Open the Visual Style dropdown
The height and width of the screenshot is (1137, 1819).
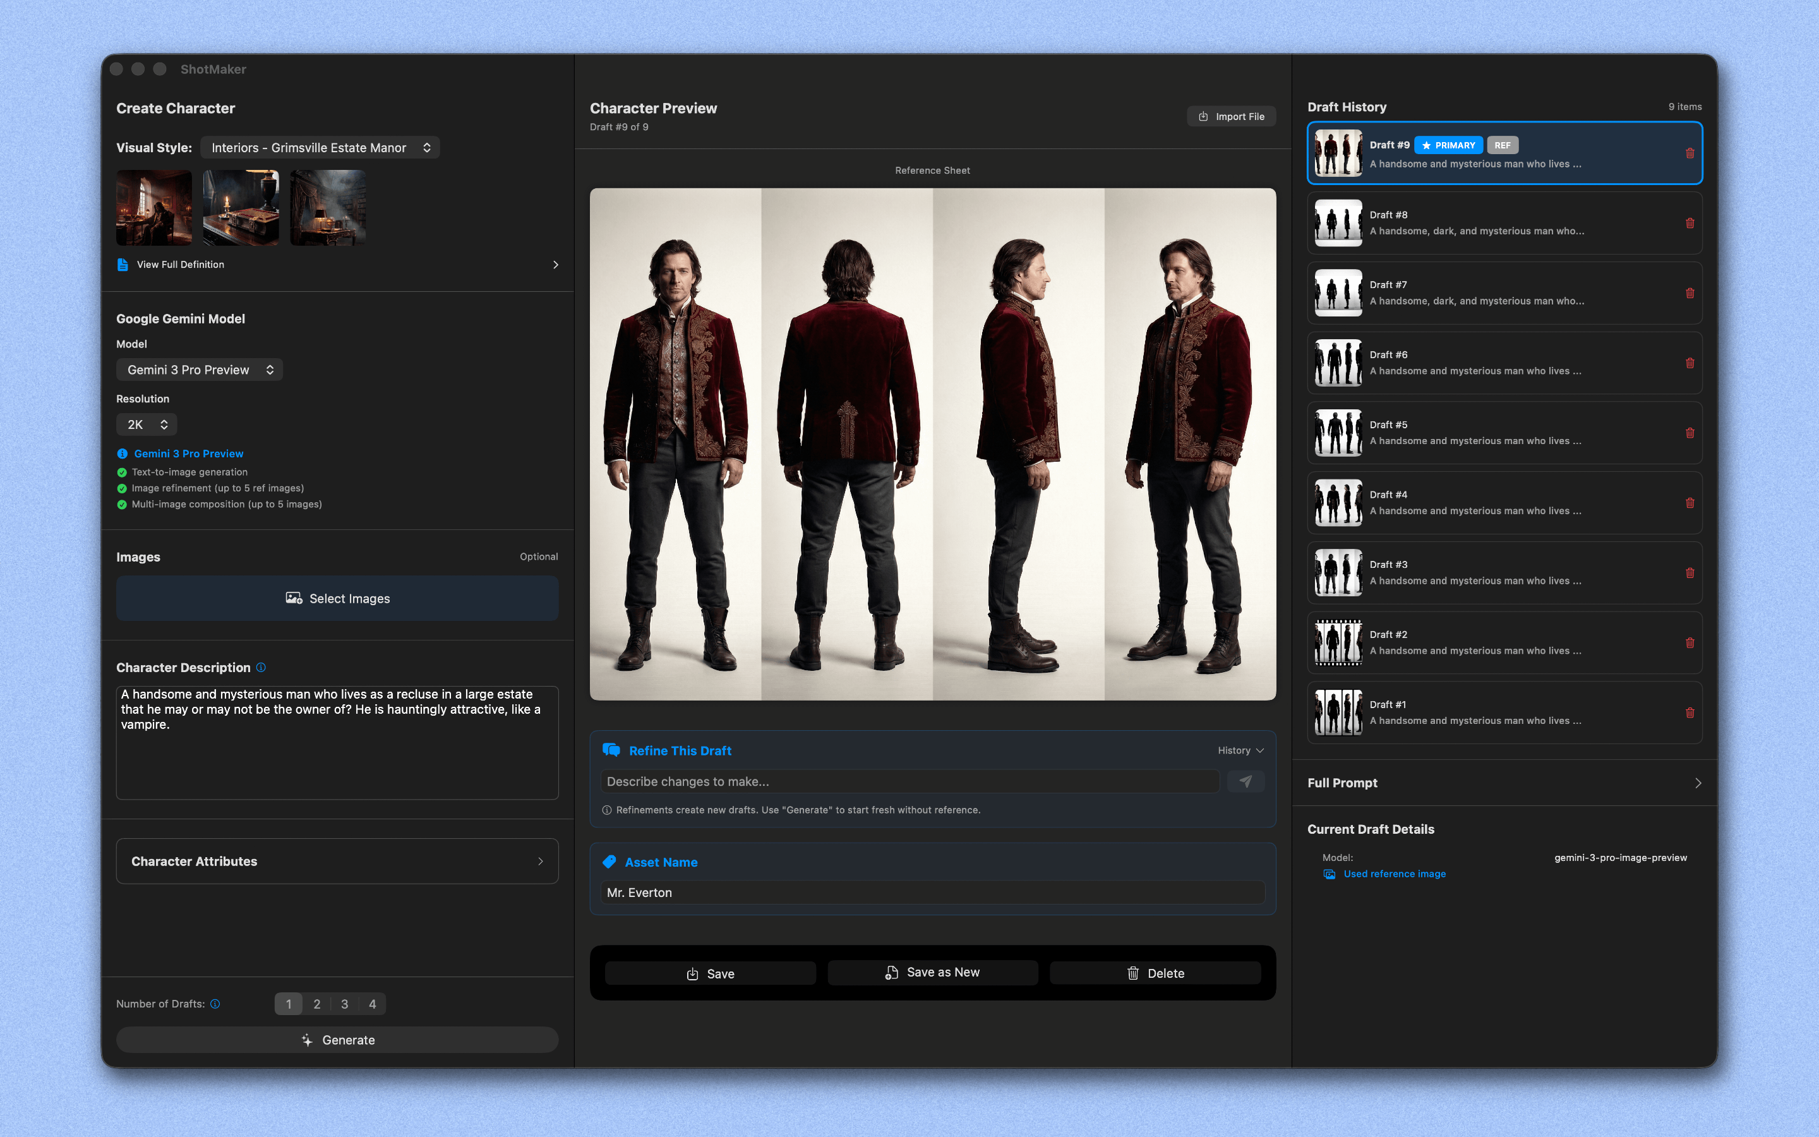(320, 147)
